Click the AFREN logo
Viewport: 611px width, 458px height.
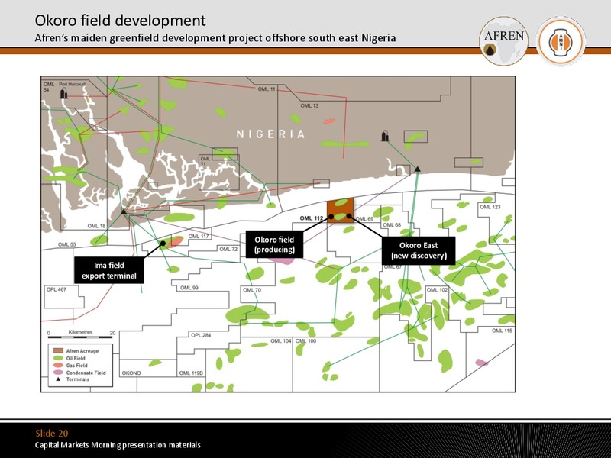click(503, 40)
